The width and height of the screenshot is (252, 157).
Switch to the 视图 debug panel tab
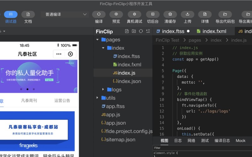click(x=164, y=141)
